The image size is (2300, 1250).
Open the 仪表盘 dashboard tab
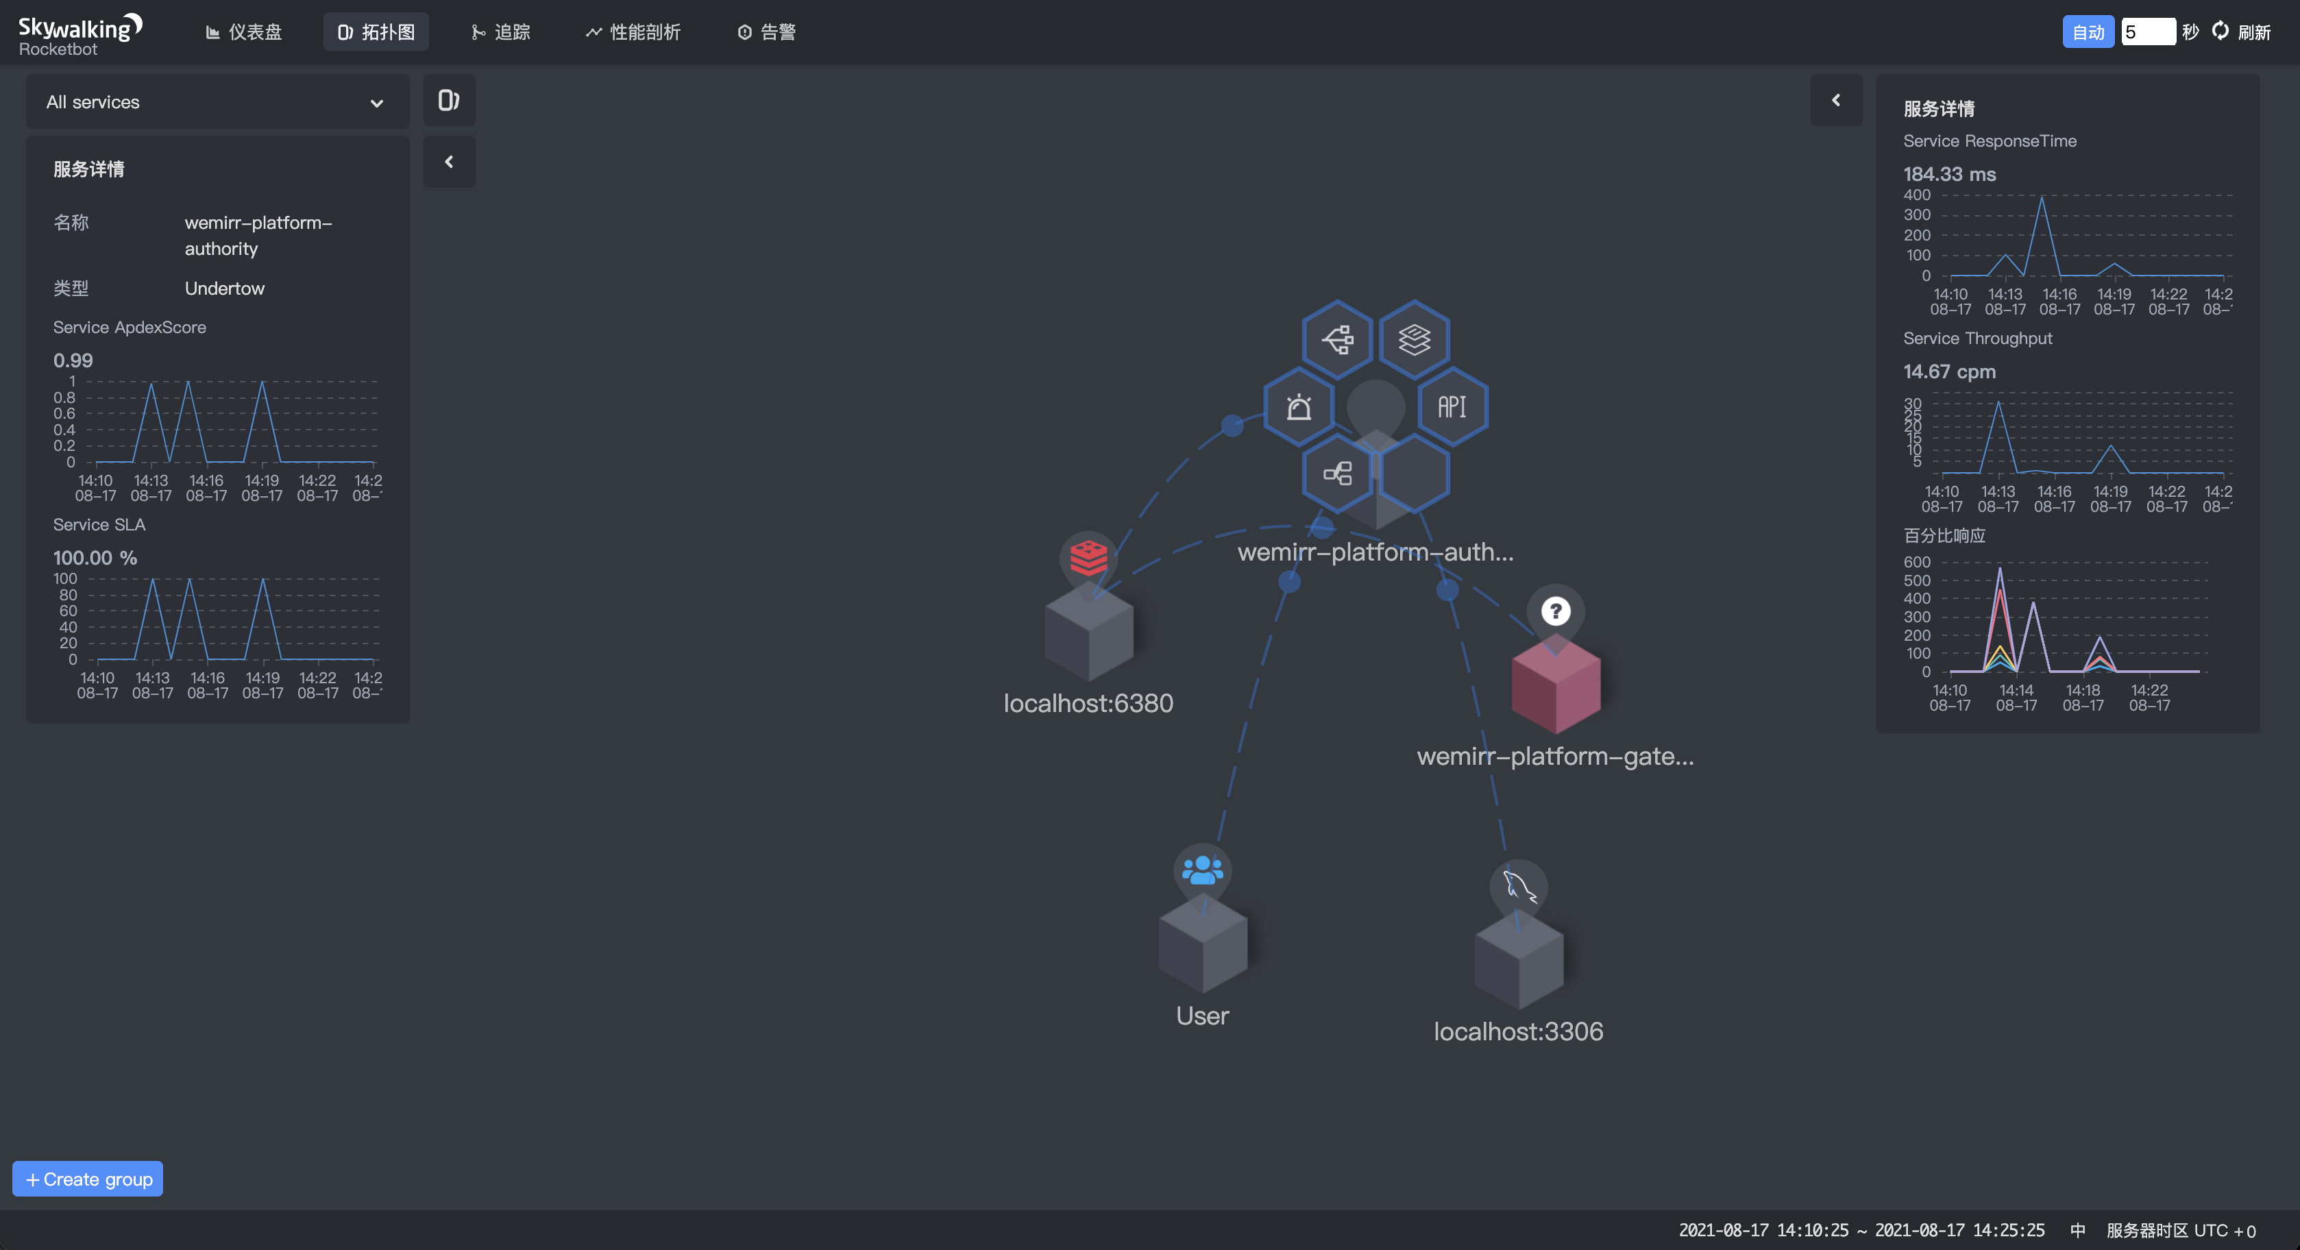244,32
